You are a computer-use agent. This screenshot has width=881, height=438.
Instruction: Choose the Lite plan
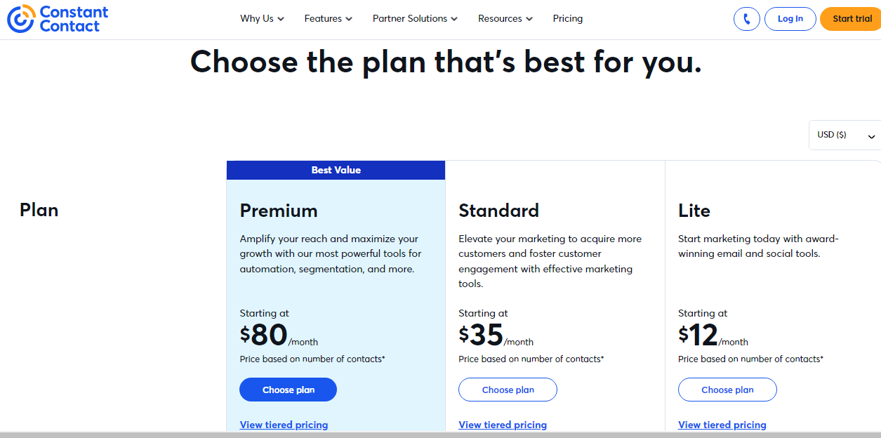tap(727, 390)
